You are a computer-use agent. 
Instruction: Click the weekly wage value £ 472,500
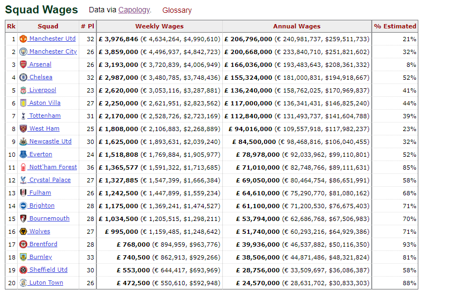(133, 283)
